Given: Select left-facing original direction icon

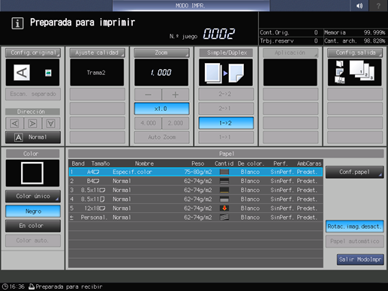Looking at the screenshot, I should click(x=14, y=123).
